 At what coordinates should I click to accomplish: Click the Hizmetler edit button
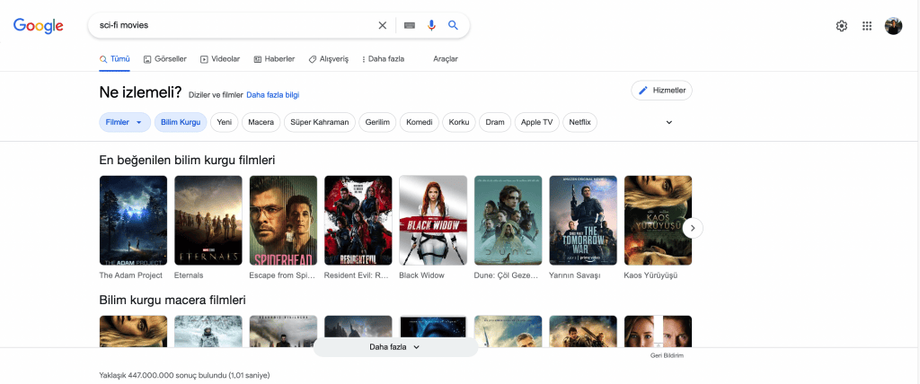[x=661, y=91]
